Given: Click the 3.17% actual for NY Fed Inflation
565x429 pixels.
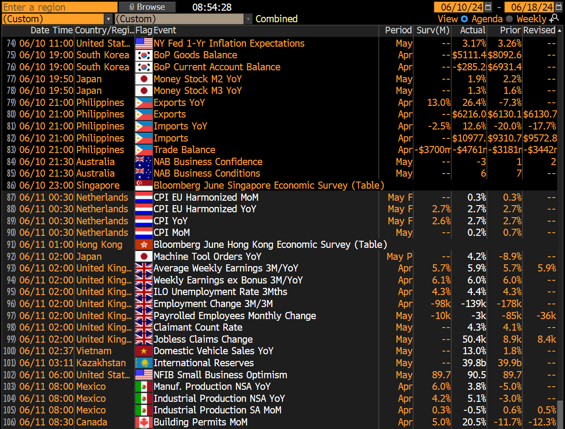Looking at the screenshot, I should pyautogui.click(x=474, y=43).
